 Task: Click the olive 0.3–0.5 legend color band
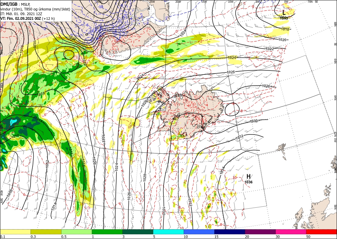[46, 232]
